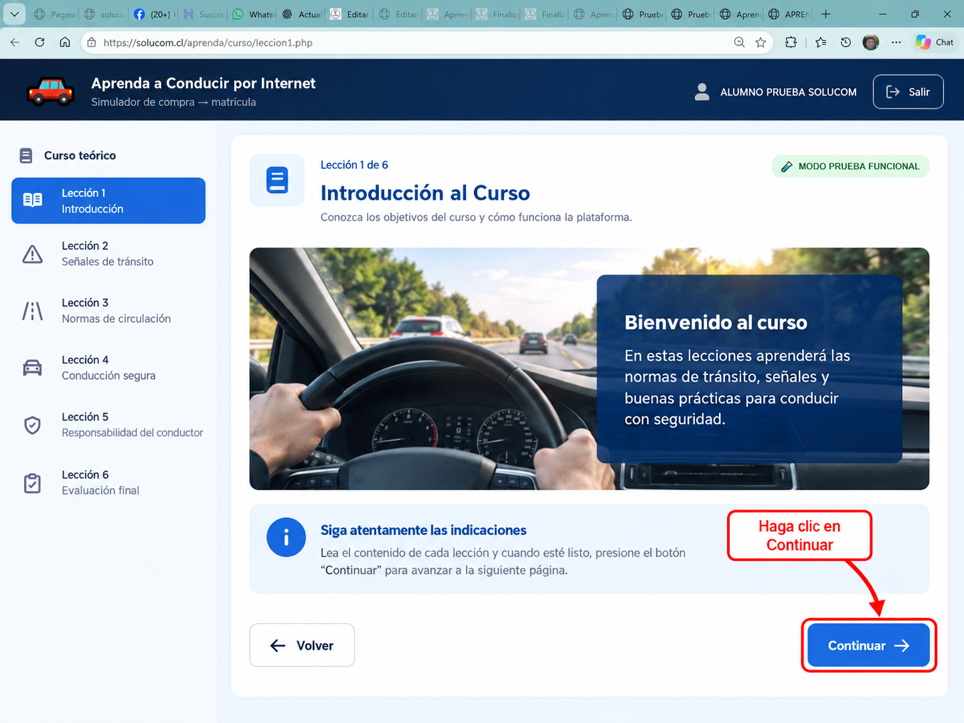
Task: Click the red car site logo
Action: click(x=51, y=91)
